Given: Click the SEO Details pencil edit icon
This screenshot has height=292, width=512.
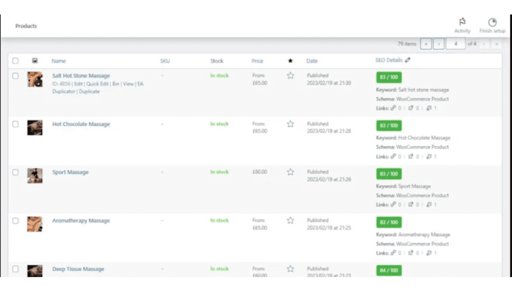Looking at the screenshot, I should tap(408, 60).
